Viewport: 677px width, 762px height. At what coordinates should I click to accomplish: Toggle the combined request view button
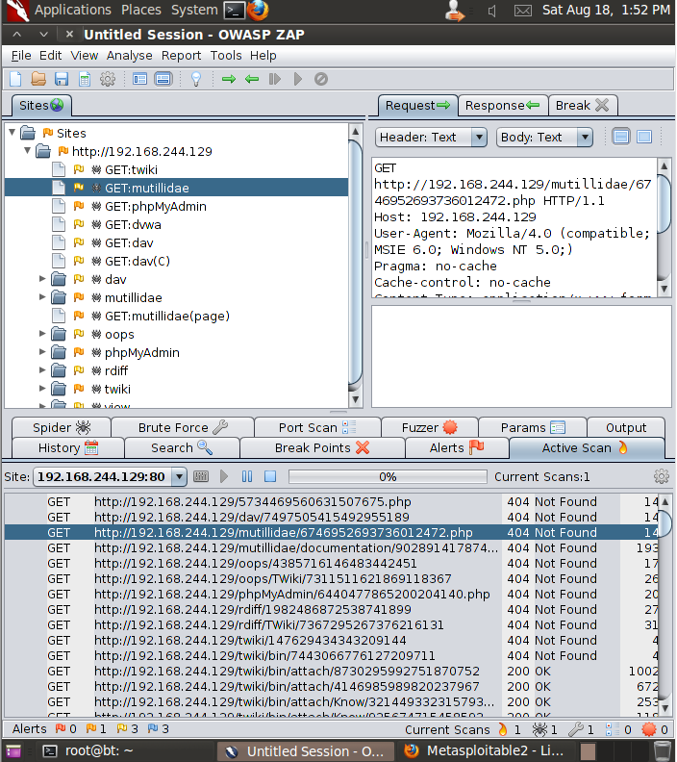(x=644, y=137)
